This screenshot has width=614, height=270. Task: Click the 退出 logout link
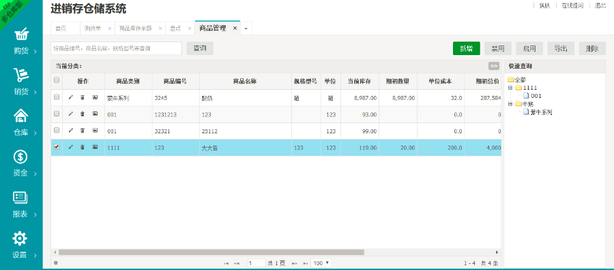600,5
